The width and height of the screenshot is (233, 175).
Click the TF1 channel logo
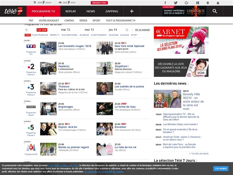(31, 47)
